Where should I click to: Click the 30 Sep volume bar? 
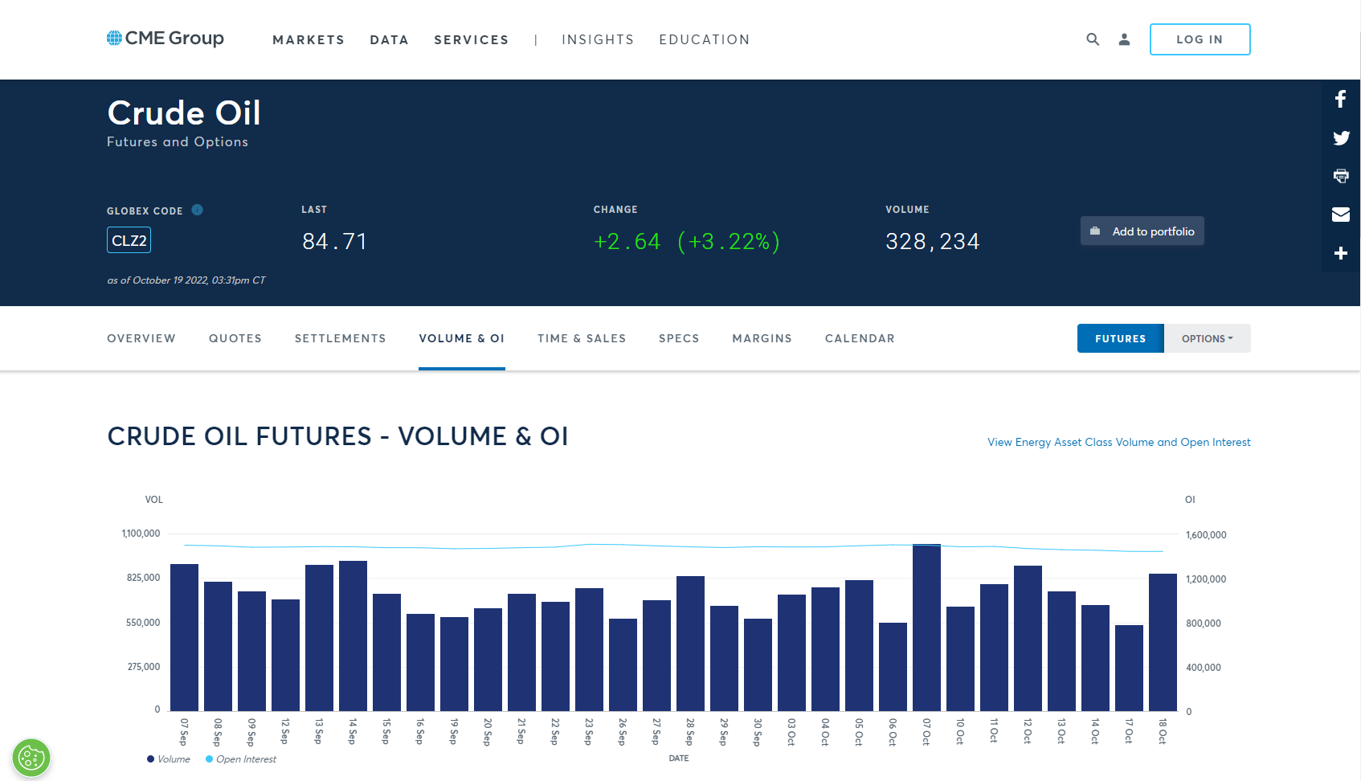[758, 665]
